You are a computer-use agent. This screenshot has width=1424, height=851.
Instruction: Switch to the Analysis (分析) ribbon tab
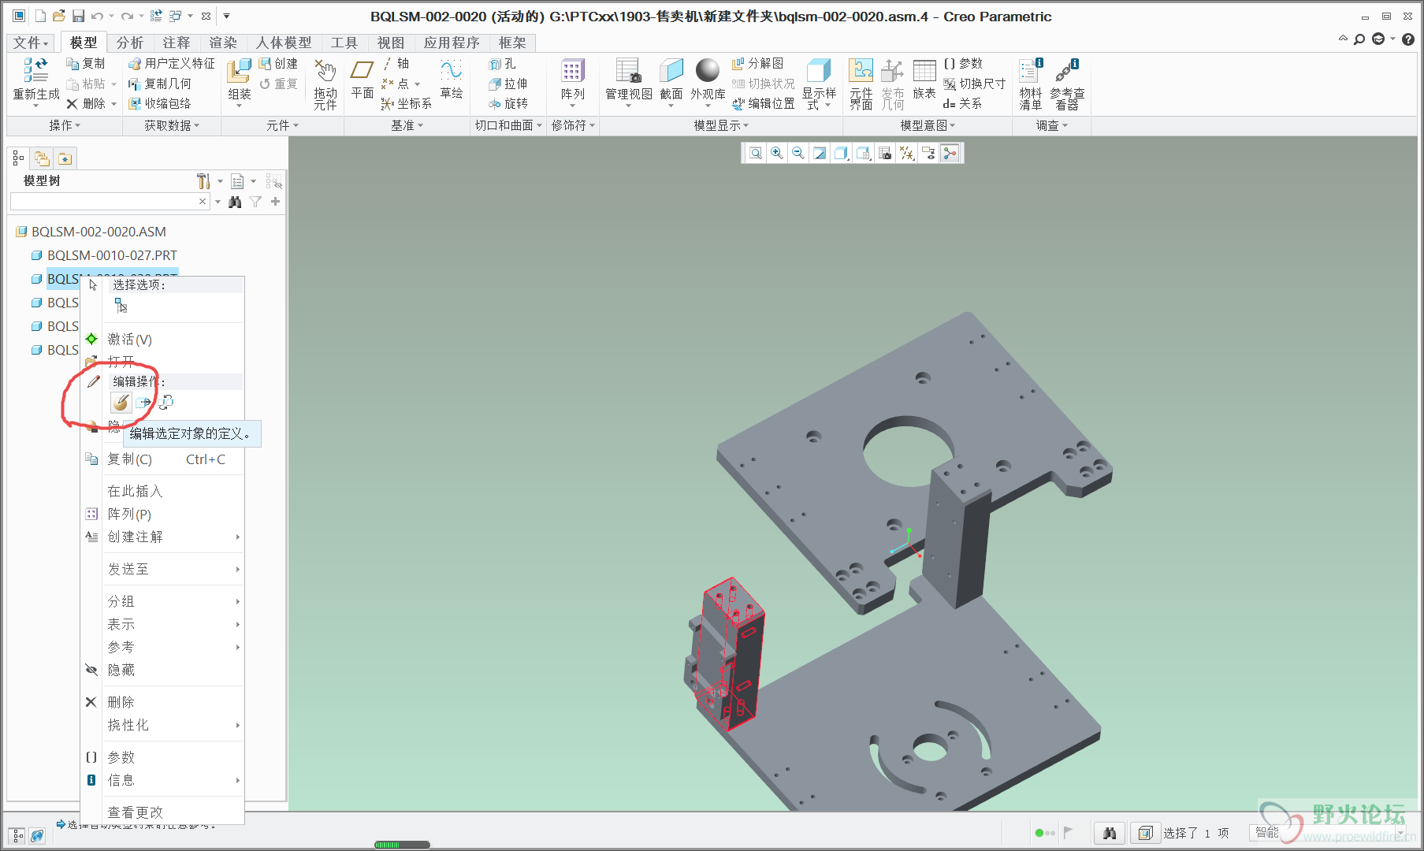[129, 43]
